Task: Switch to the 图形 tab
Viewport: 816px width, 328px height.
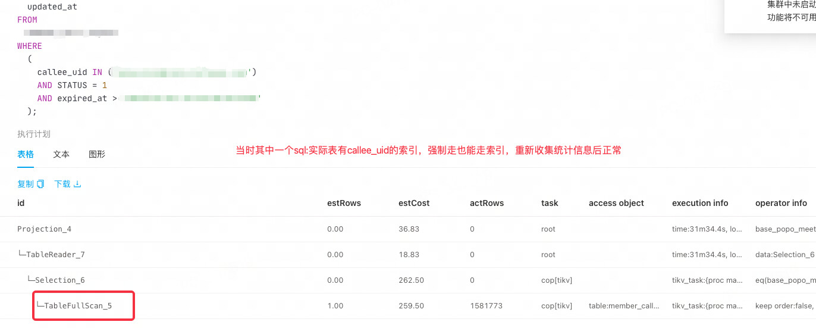Action: (x=97, y=154)
